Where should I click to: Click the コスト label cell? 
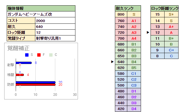21,20
